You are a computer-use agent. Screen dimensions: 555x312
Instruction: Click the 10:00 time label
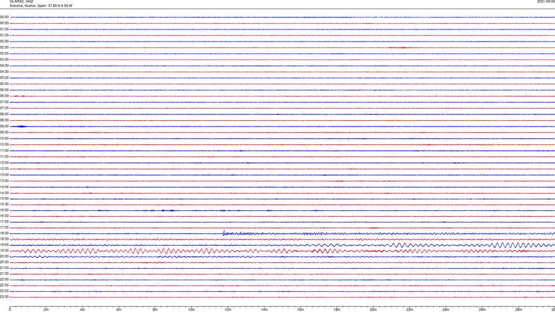click(4, 138)
